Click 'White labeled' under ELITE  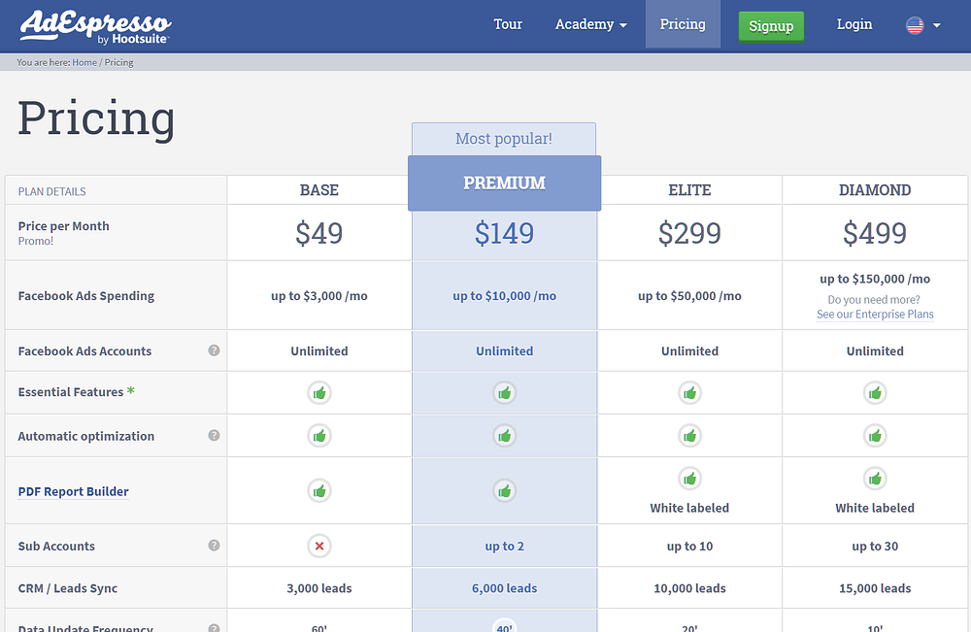pos(689,508)
